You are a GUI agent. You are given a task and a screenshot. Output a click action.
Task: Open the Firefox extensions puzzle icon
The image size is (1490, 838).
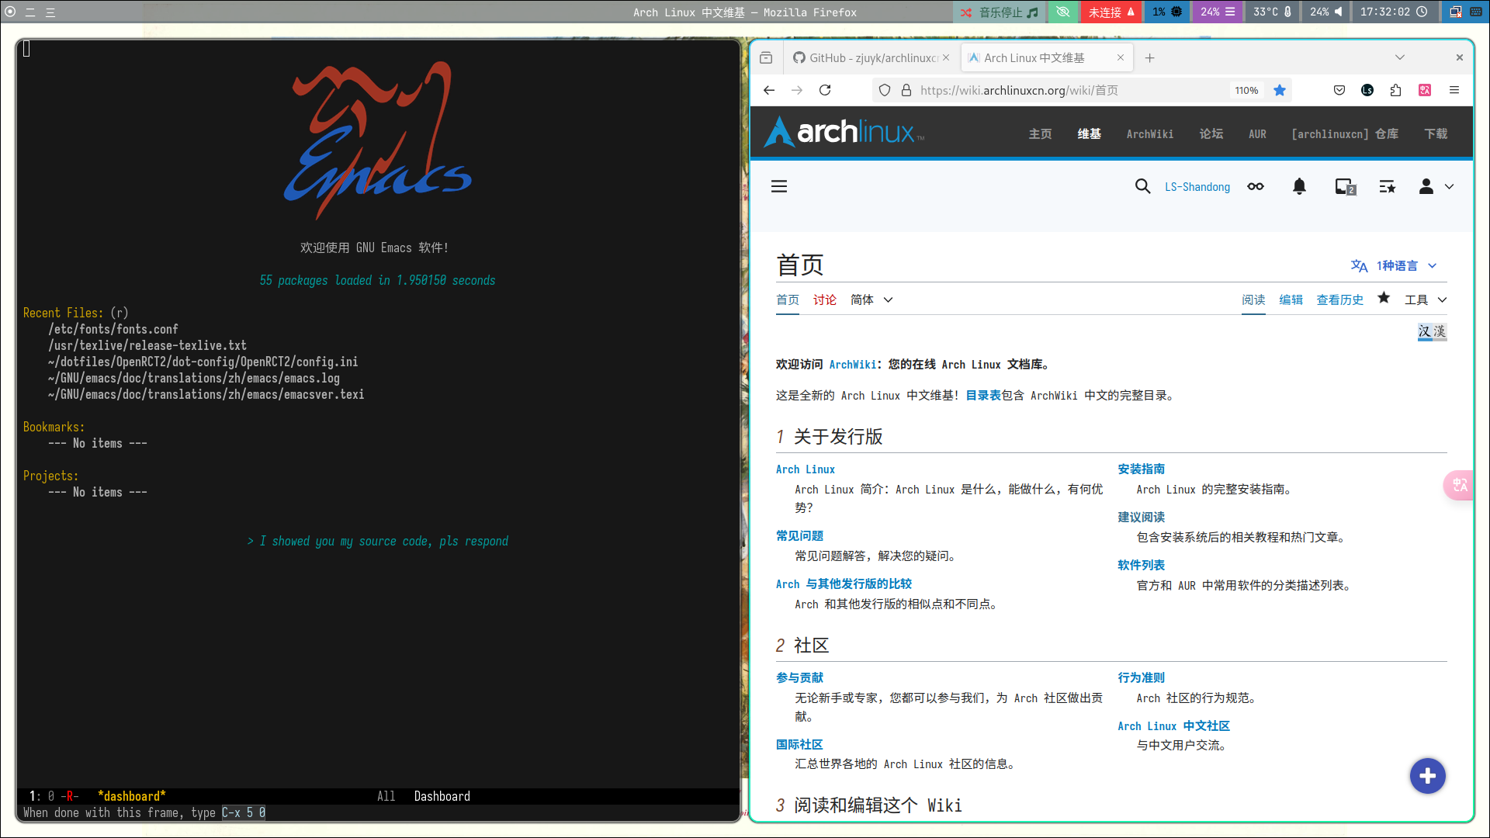point(1395,90)
